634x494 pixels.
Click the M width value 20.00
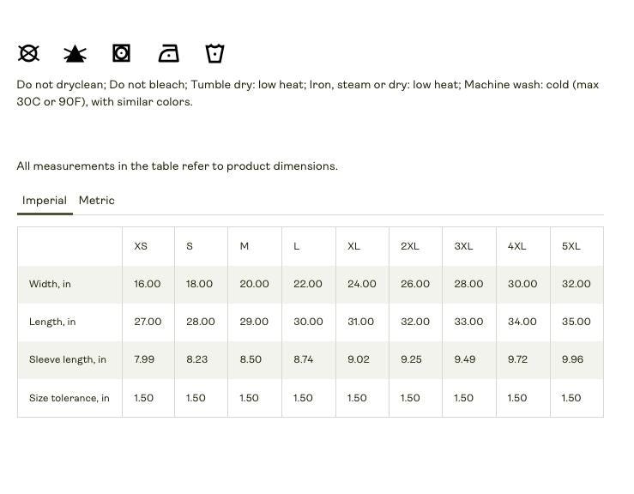pos(254,284)
